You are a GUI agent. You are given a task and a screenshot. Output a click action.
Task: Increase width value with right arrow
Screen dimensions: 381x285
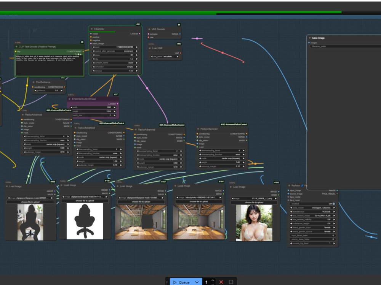[114, 108]
